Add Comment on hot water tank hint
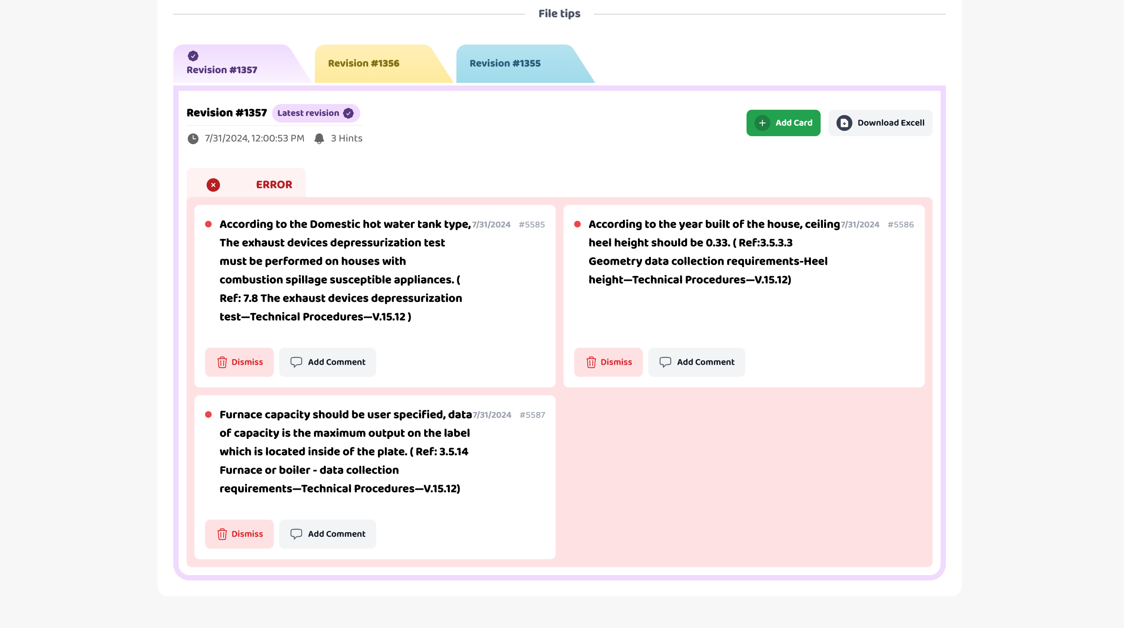The width and height of the screenshot is (1124, 628). coord(328,362)
